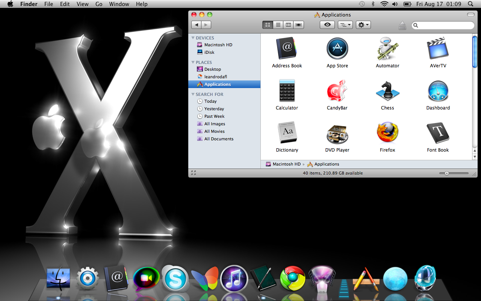This screenshot has height=301, width=481.
Task: Open Finder from the Dock
Action: pyautogui.click(x=58, y=278)
